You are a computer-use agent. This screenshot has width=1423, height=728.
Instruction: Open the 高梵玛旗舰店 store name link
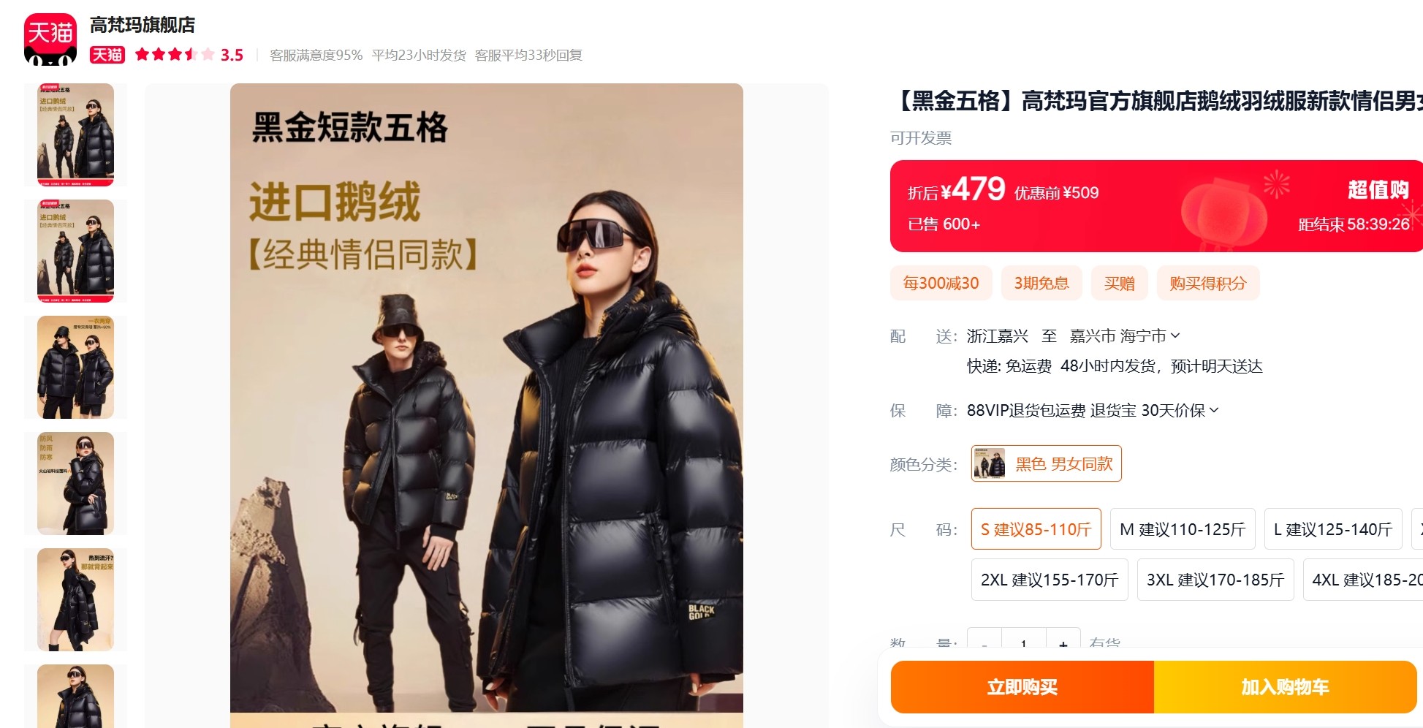point(143,25)
